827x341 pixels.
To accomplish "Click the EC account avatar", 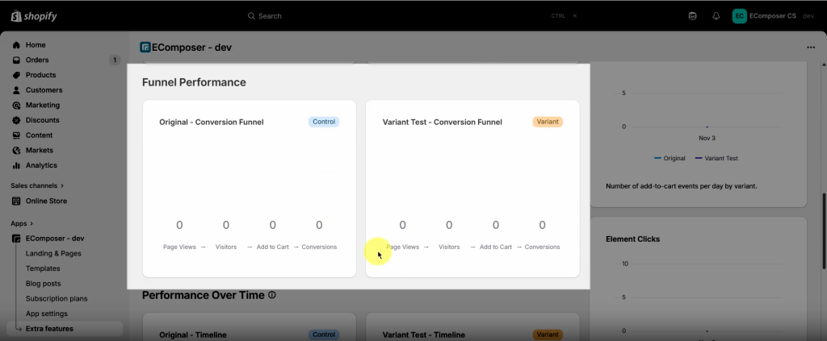I will click(x=739, y=16).
